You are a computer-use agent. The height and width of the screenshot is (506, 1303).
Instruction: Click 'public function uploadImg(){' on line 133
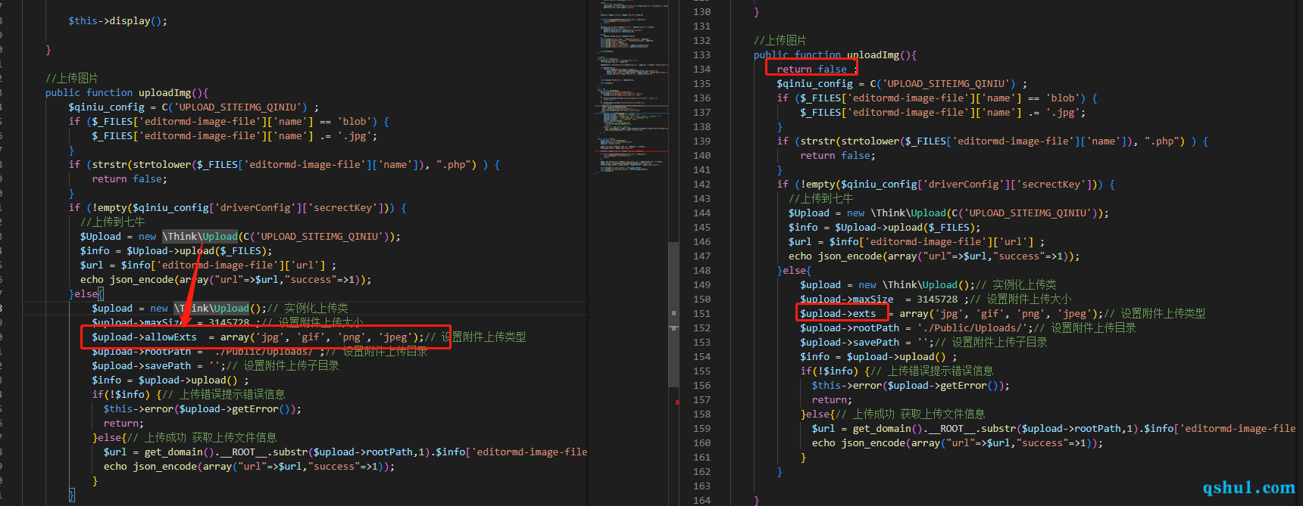pos(835,54)
